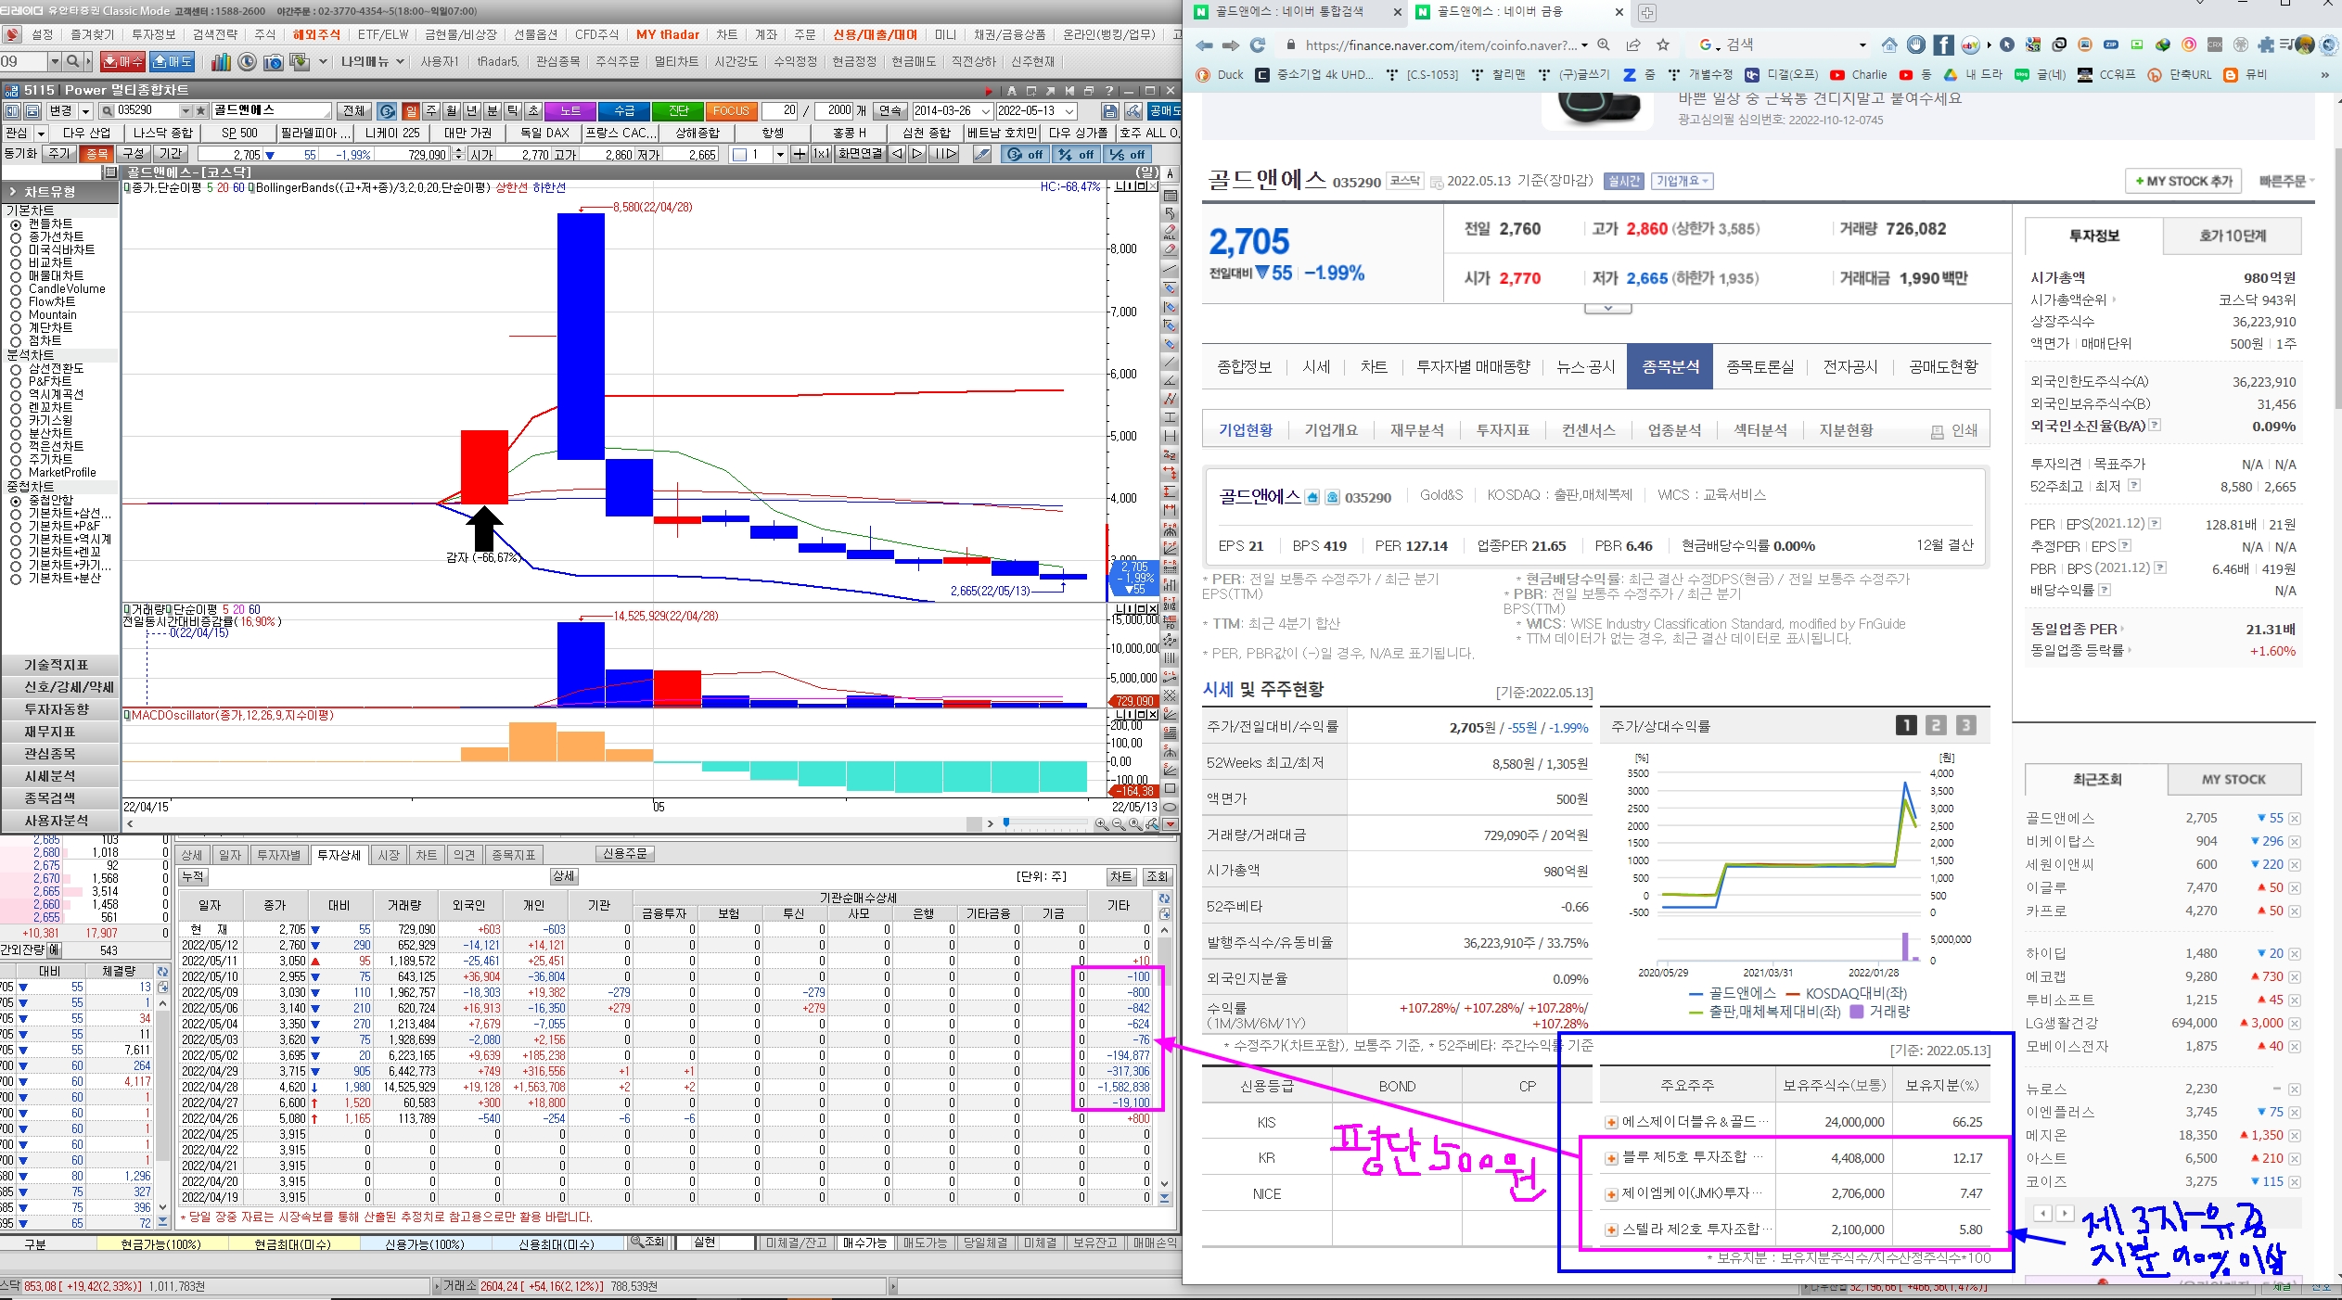2342x1300 pixels.
Task: Click the Home icon in browser toolbar
Action: click(x=1889, y=45)
